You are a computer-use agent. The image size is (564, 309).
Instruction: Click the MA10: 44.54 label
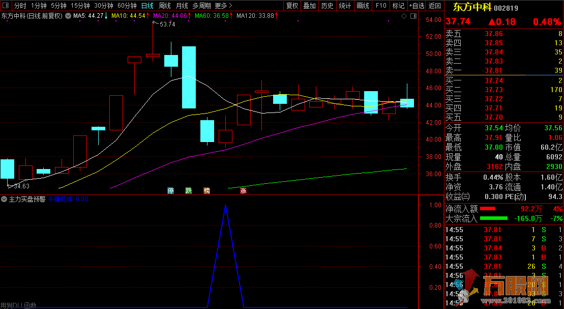pos(128,16)
